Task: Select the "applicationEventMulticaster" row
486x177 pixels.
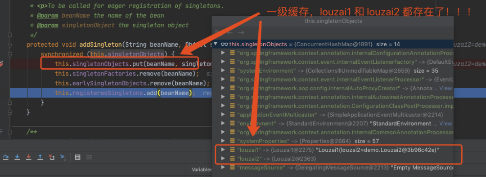Action: click(x=333, y=115)
